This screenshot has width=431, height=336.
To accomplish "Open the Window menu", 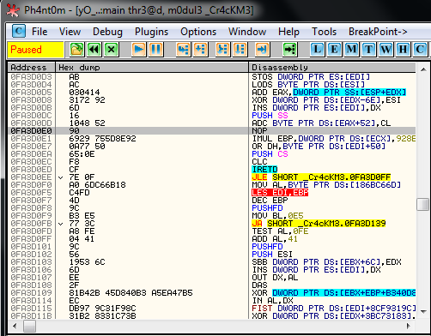I will pos(247,32).
